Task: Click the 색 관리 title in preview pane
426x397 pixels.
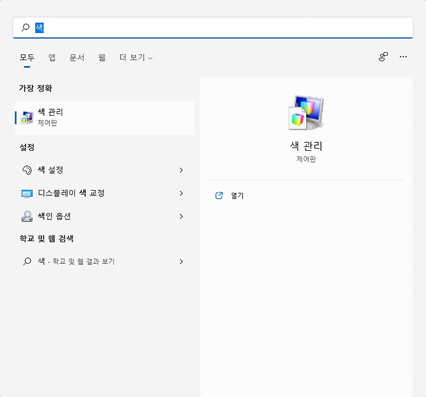Action: pyautogui.click(x=306, y=146)
